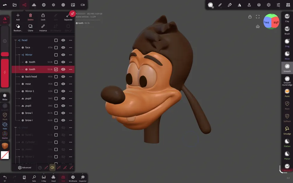This screenshot has width=293, height=183.
Task: Click the Instance button
Action: 43,28
